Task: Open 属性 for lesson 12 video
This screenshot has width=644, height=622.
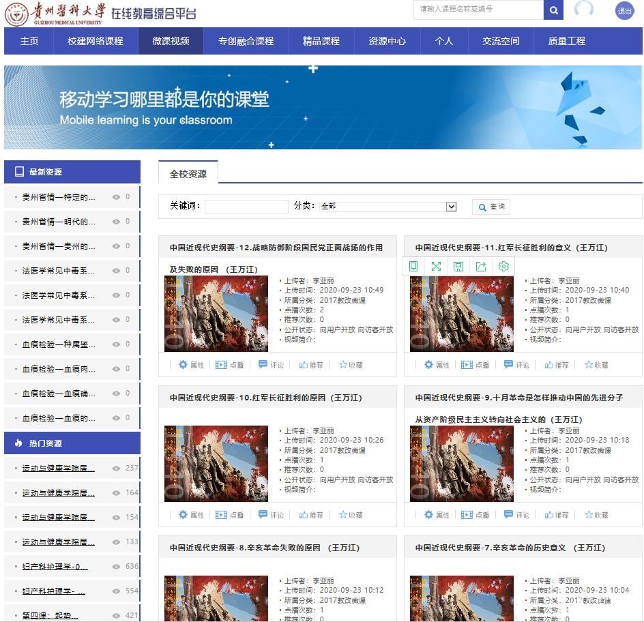Action: [x=191, y=365]
